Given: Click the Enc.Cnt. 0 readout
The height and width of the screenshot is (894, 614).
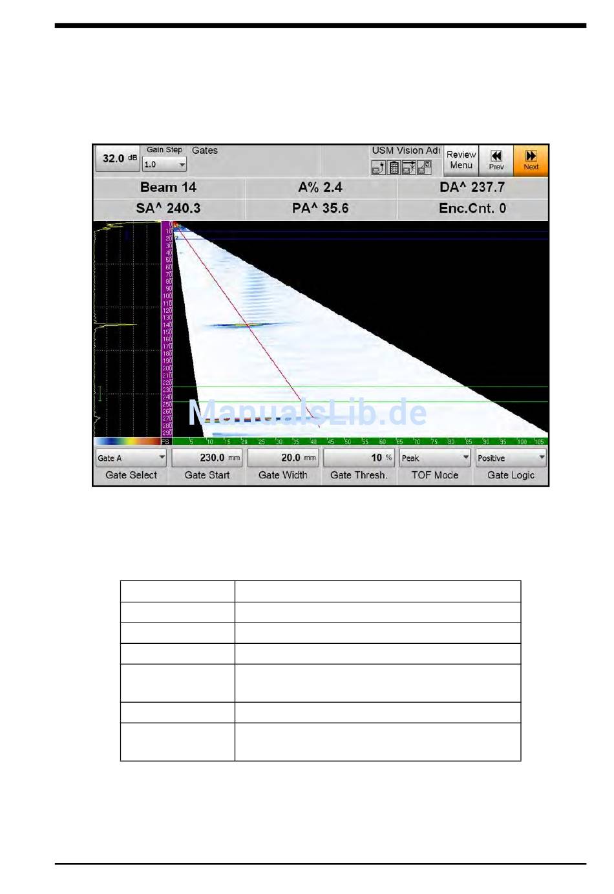Looking at the screenshot, I should coord(472,209).
